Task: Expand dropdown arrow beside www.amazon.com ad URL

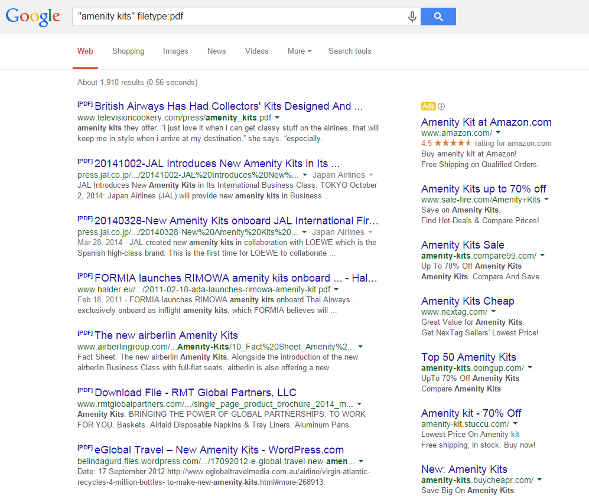Action: pyautogui.click(x=498, y=132)
